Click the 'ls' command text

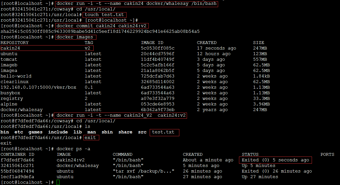coord(87,127)
